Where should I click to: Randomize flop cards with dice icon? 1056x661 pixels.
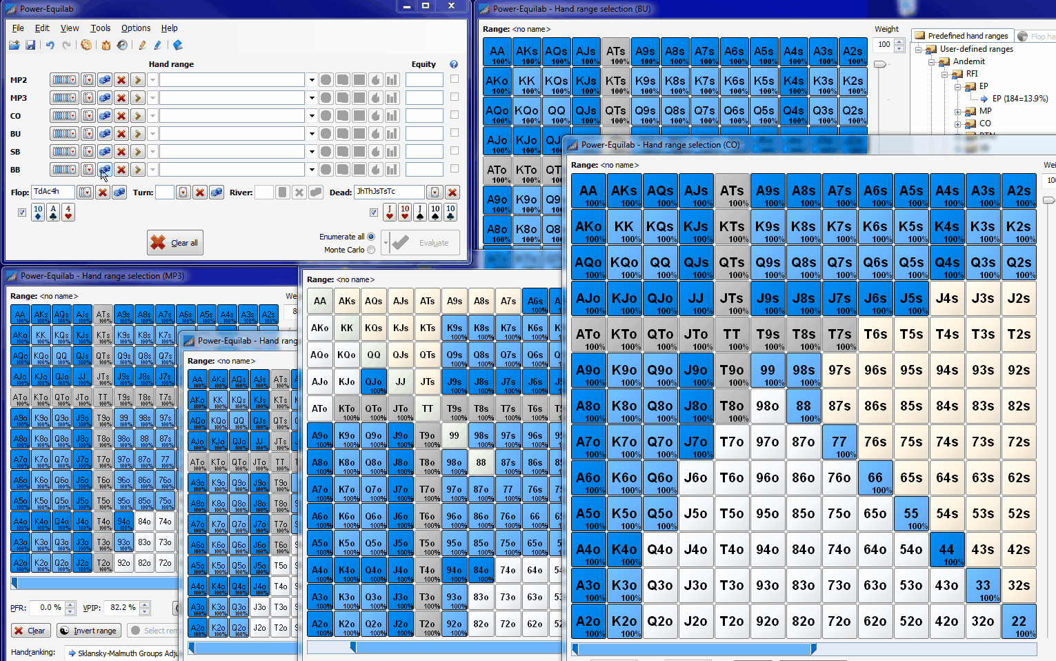pyautogui.click(x=119, y=193)
